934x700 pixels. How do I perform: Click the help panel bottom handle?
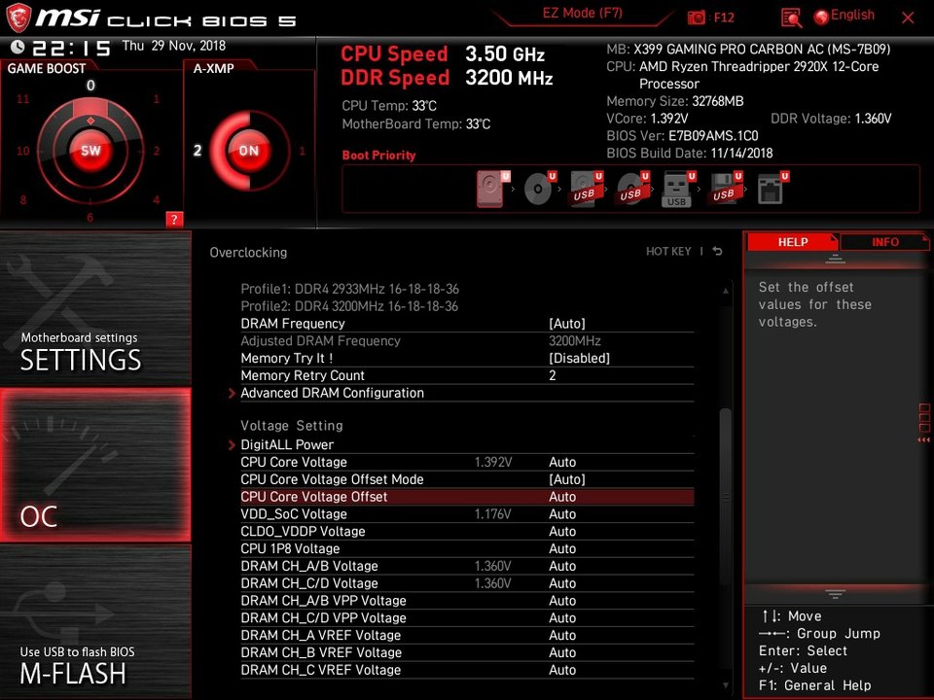pos(835,593)
